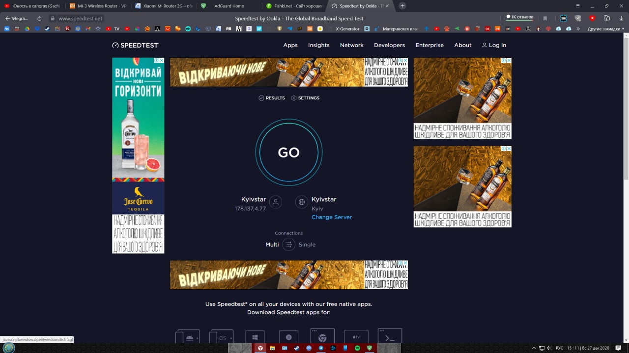Open File Explorer from the taskbar
629x353 pixels.
click(272, 348)
